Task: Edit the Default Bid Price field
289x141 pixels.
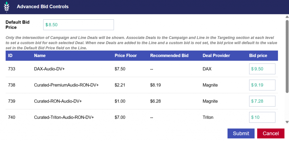Action: [x=78, y=25]
